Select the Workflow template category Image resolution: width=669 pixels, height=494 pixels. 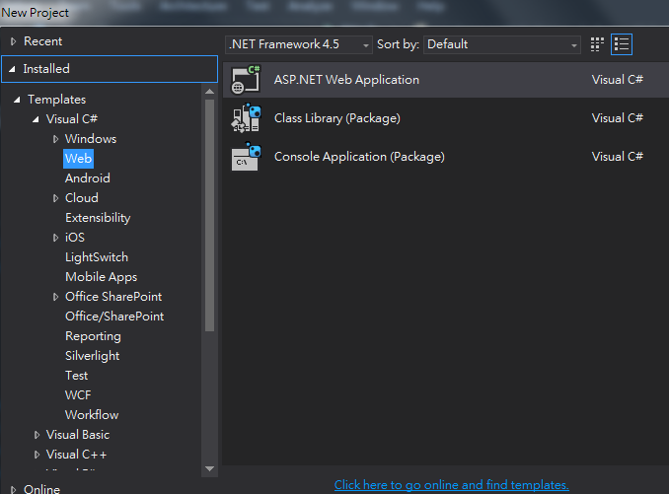(92, 415)
